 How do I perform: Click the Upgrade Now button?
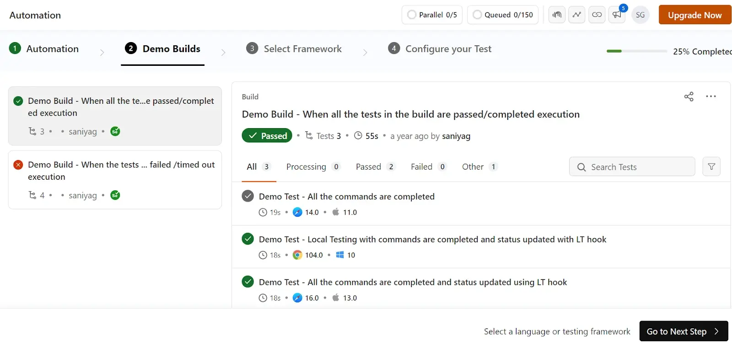[x=694, y=15]
